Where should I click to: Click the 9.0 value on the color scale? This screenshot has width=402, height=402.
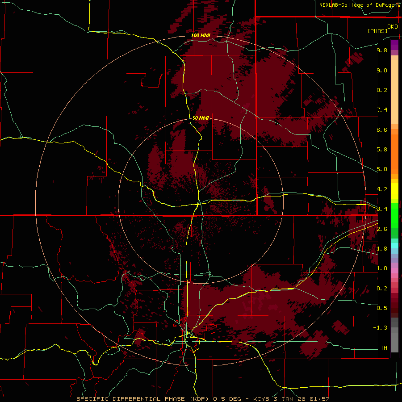tap(382, 70)
